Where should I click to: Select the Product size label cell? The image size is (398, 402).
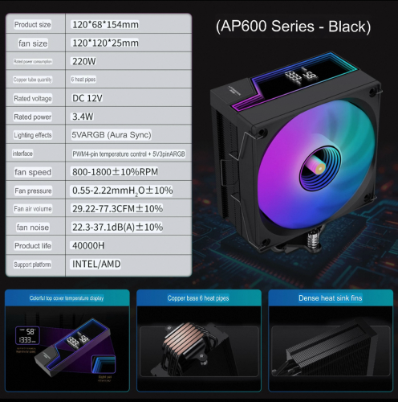[x=32, y=25]
